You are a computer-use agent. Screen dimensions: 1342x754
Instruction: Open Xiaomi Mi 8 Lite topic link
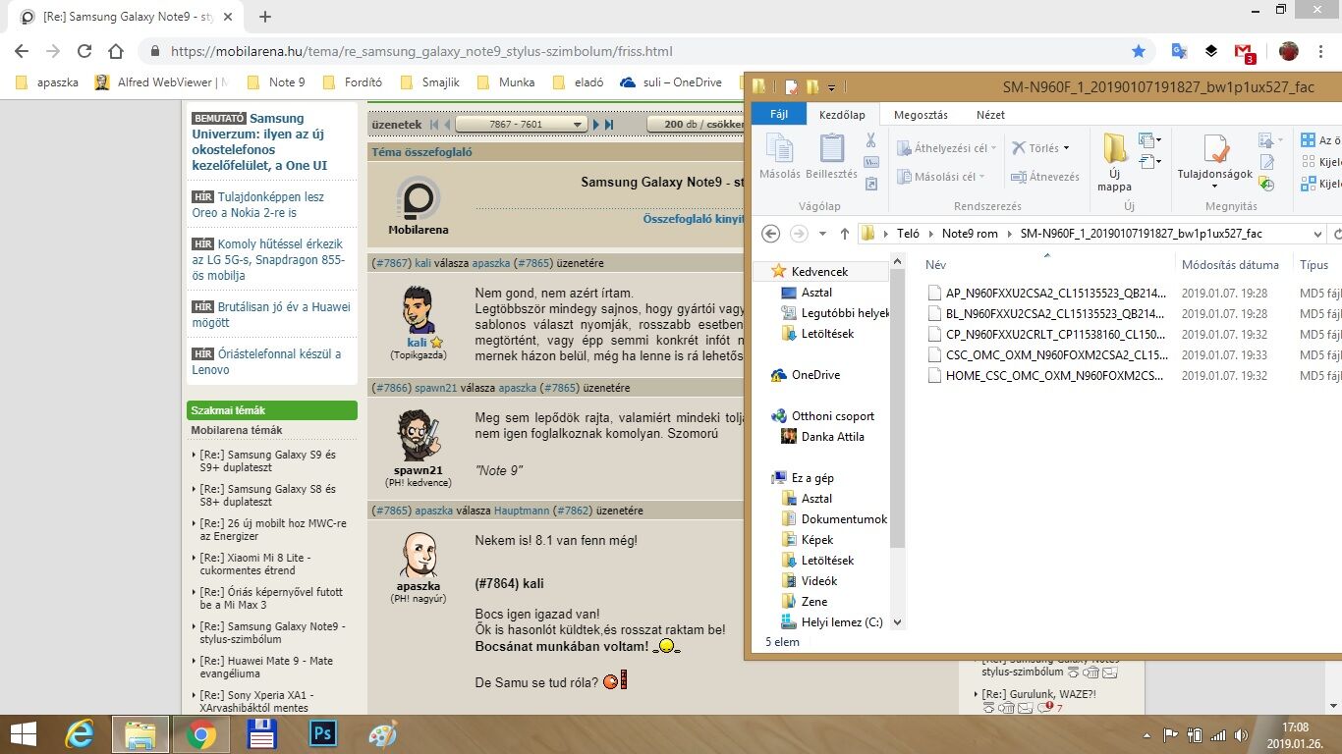[255, 564]
